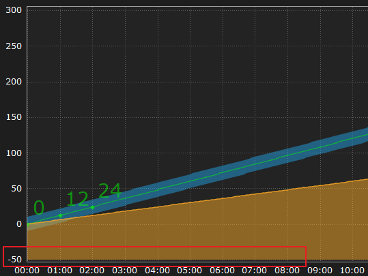Click the 07:00 time axis label
The height and width of the screenshot is (276, 368).
coord(255,271)
